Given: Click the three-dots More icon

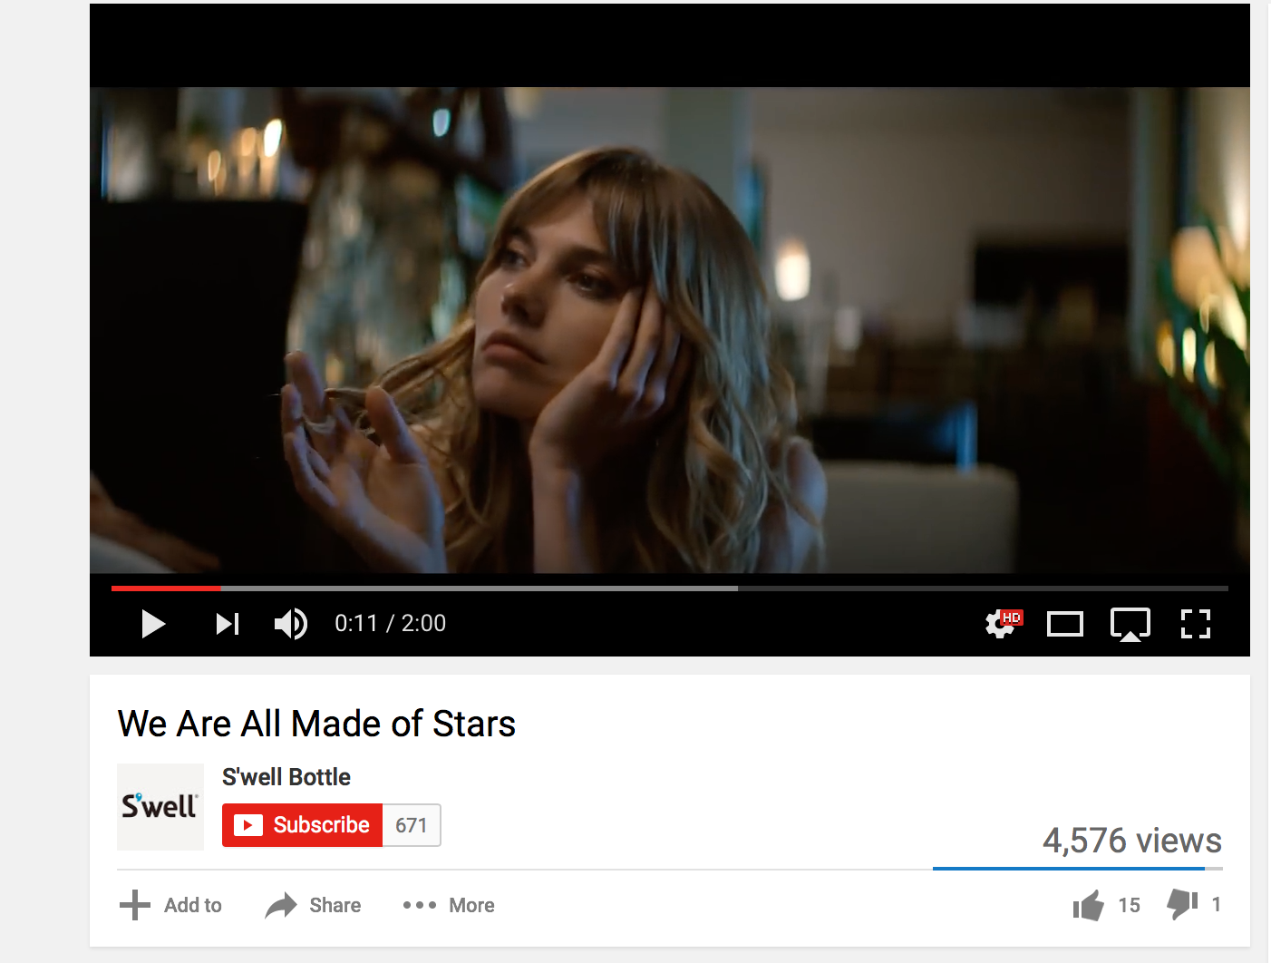Looking at the screenshot, I should pyautogui.click(x=420, y=905).
